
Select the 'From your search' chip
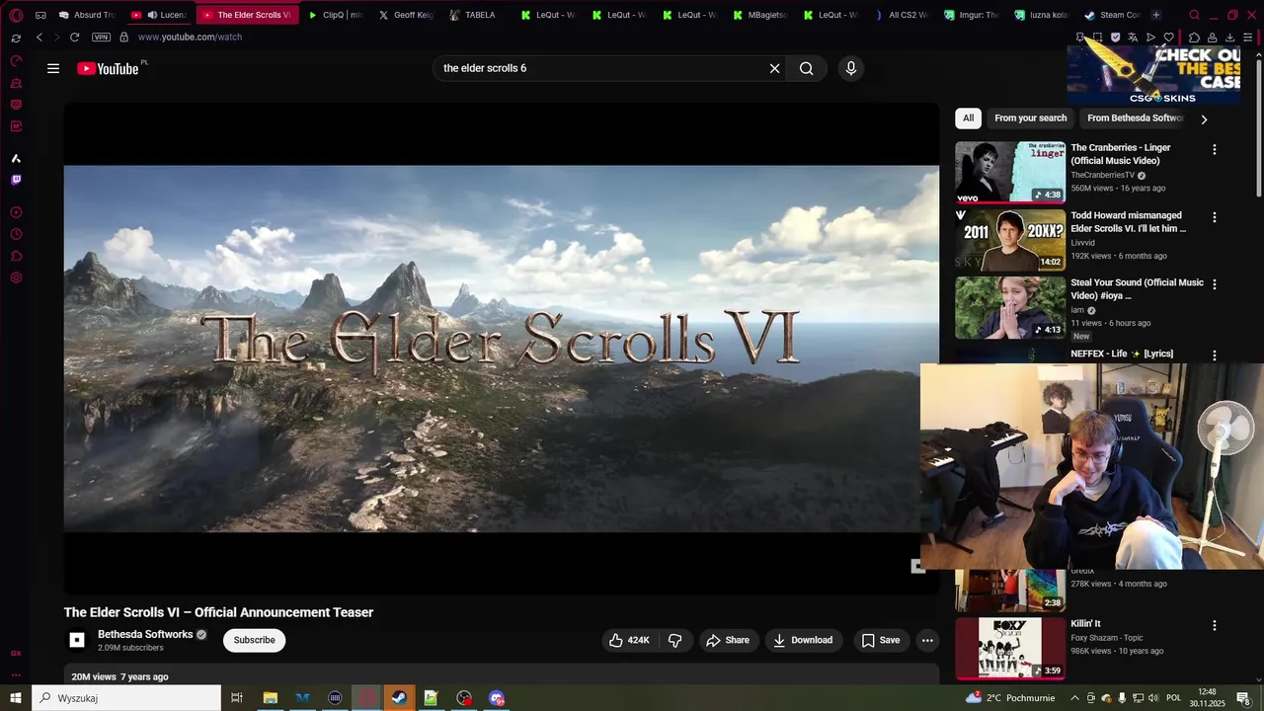point(1030,118)
